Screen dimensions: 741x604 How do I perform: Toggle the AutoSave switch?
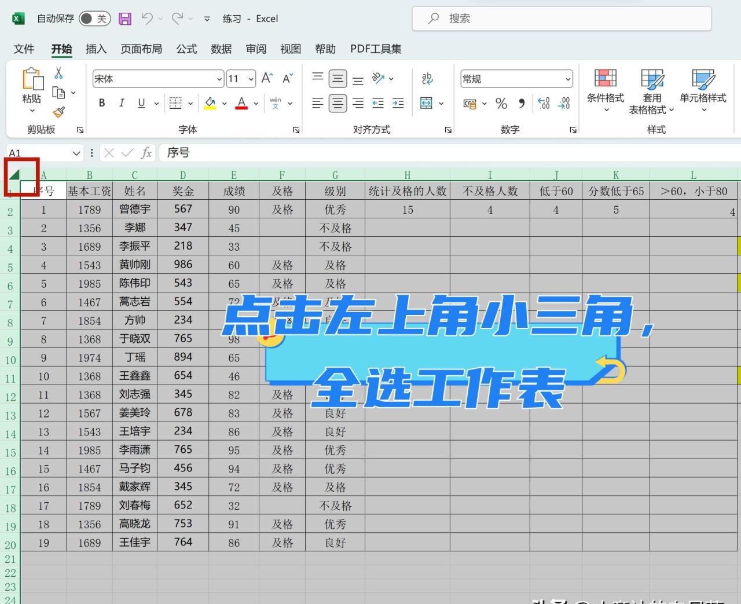click(x=94, y=19)
